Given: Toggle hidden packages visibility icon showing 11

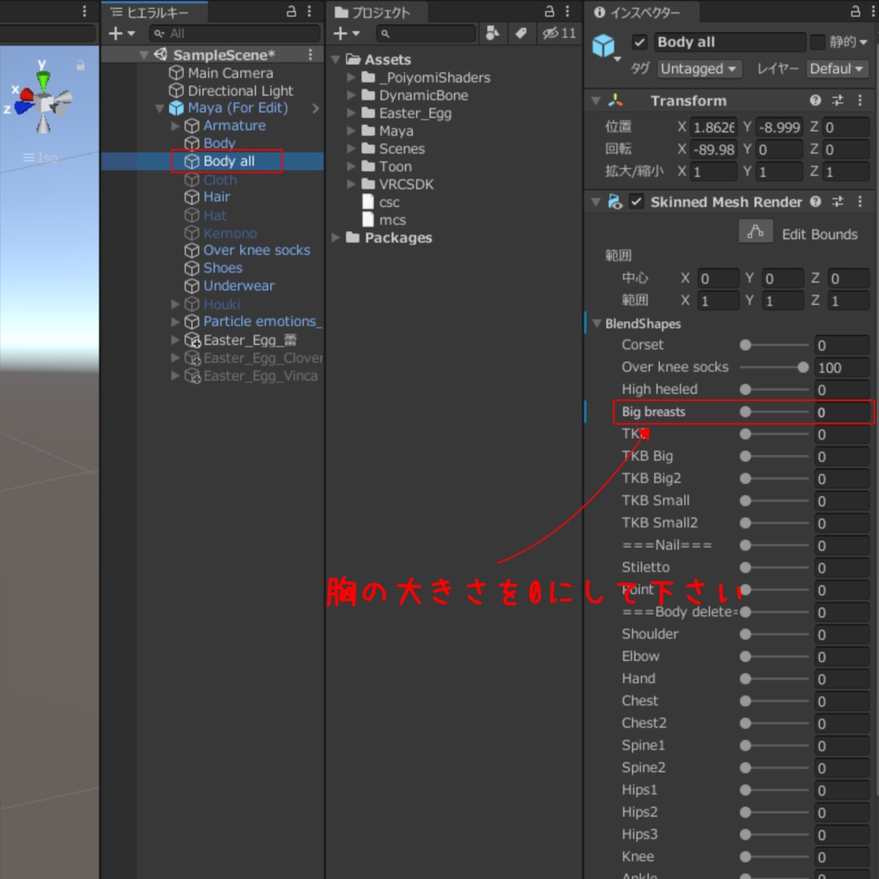Looking at the screenshot, I should [559, 33].
